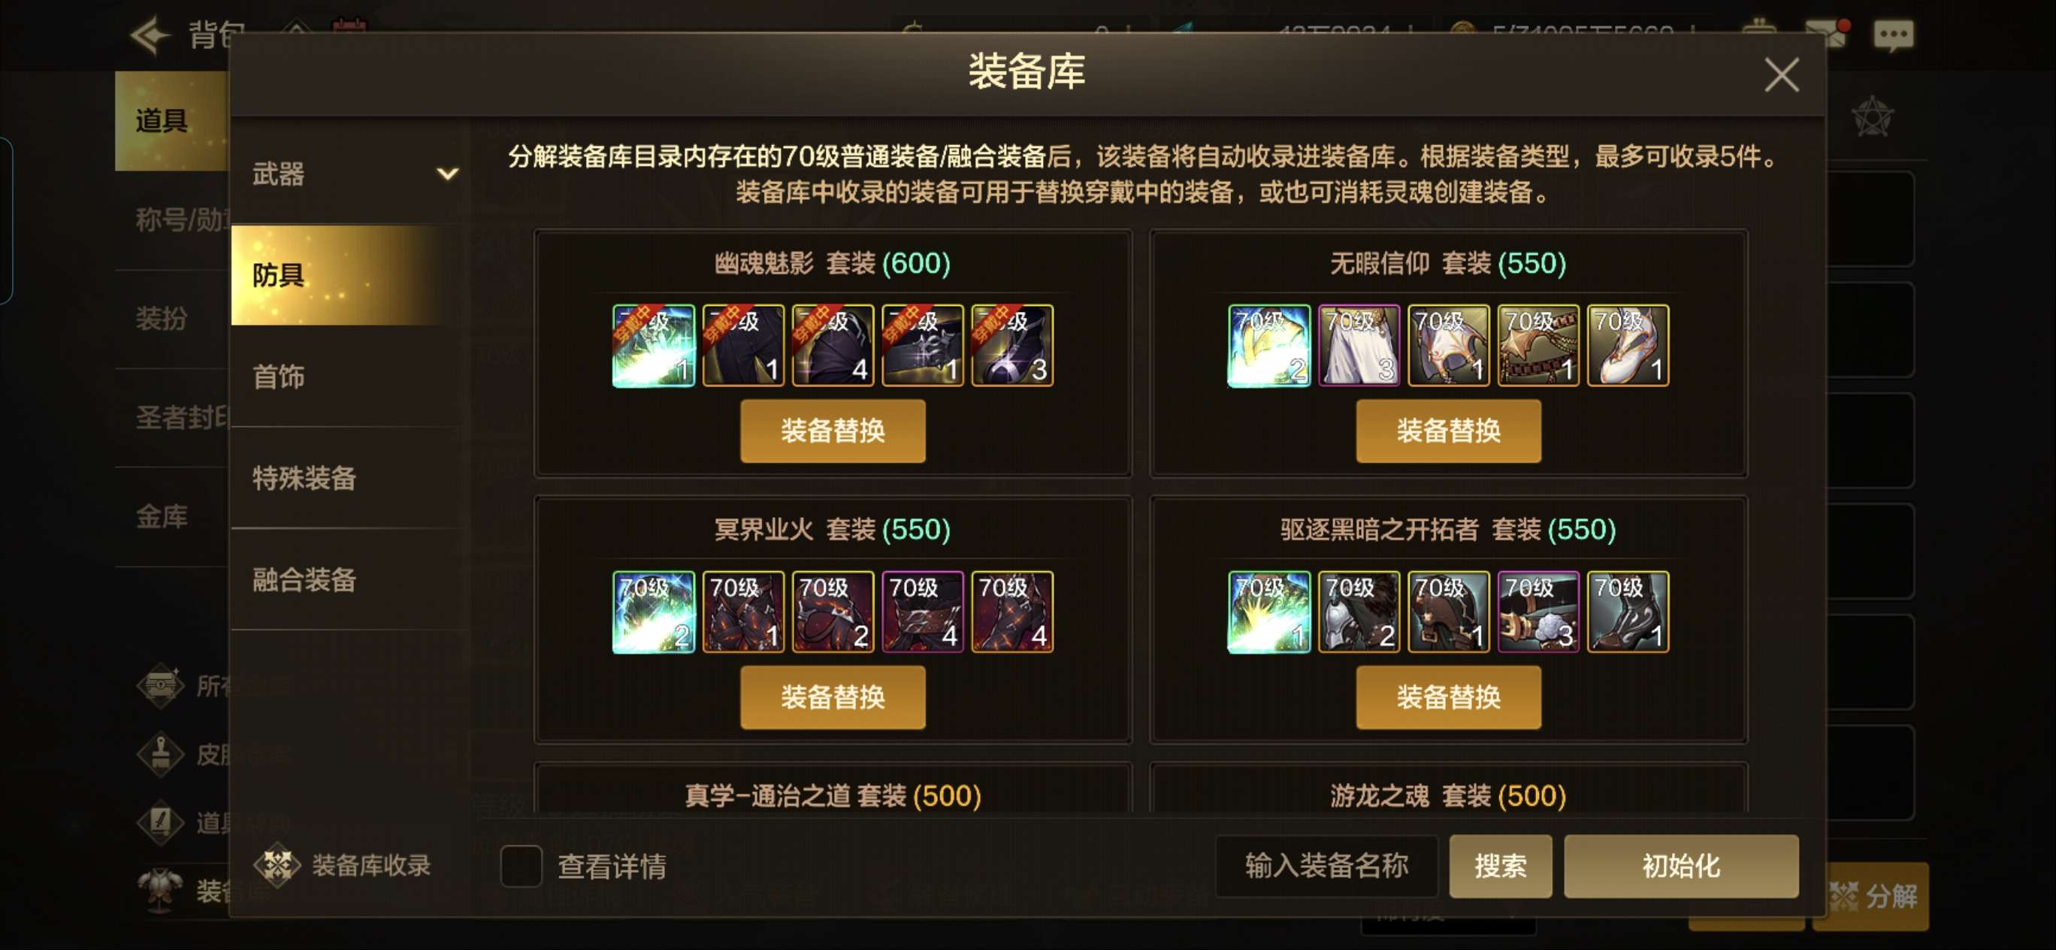This screenshot has height=950, width=2056.
Task: Enable the 查看详情 checkbox
Action: (520, 866)
